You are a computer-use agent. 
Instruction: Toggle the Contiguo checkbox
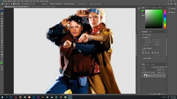(57, 4)
